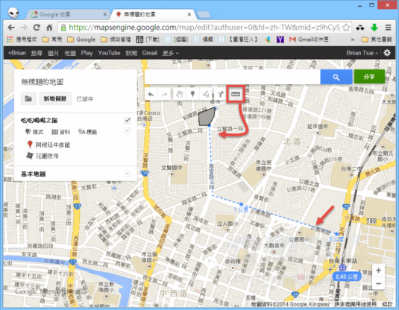Select the polygon night market list item
The height and width of the screenshot is (310, 399).
coord(43,156)
